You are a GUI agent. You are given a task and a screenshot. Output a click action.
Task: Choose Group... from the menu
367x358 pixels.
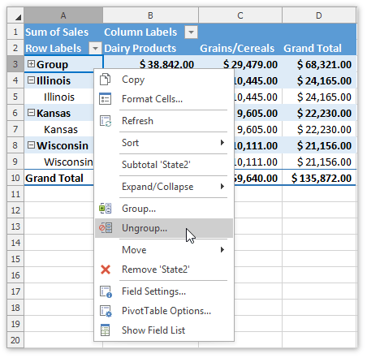(164, 209)
